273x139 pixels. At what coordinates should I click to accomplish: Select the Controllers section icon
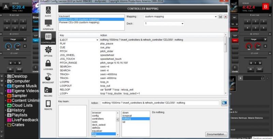(x=48, y=38)
